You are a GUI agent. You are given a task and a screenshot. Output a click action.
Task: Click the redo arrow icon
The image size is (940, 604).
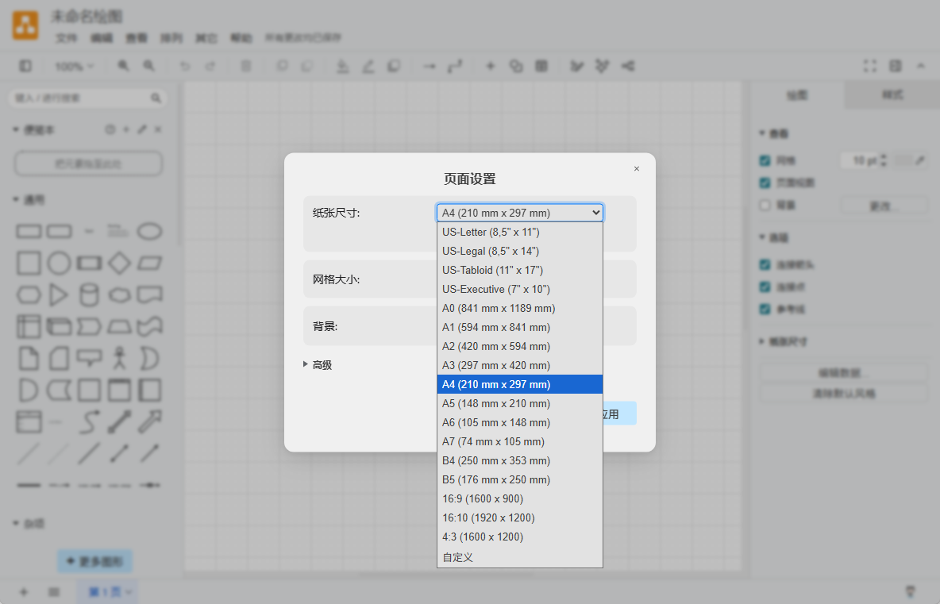210,66
